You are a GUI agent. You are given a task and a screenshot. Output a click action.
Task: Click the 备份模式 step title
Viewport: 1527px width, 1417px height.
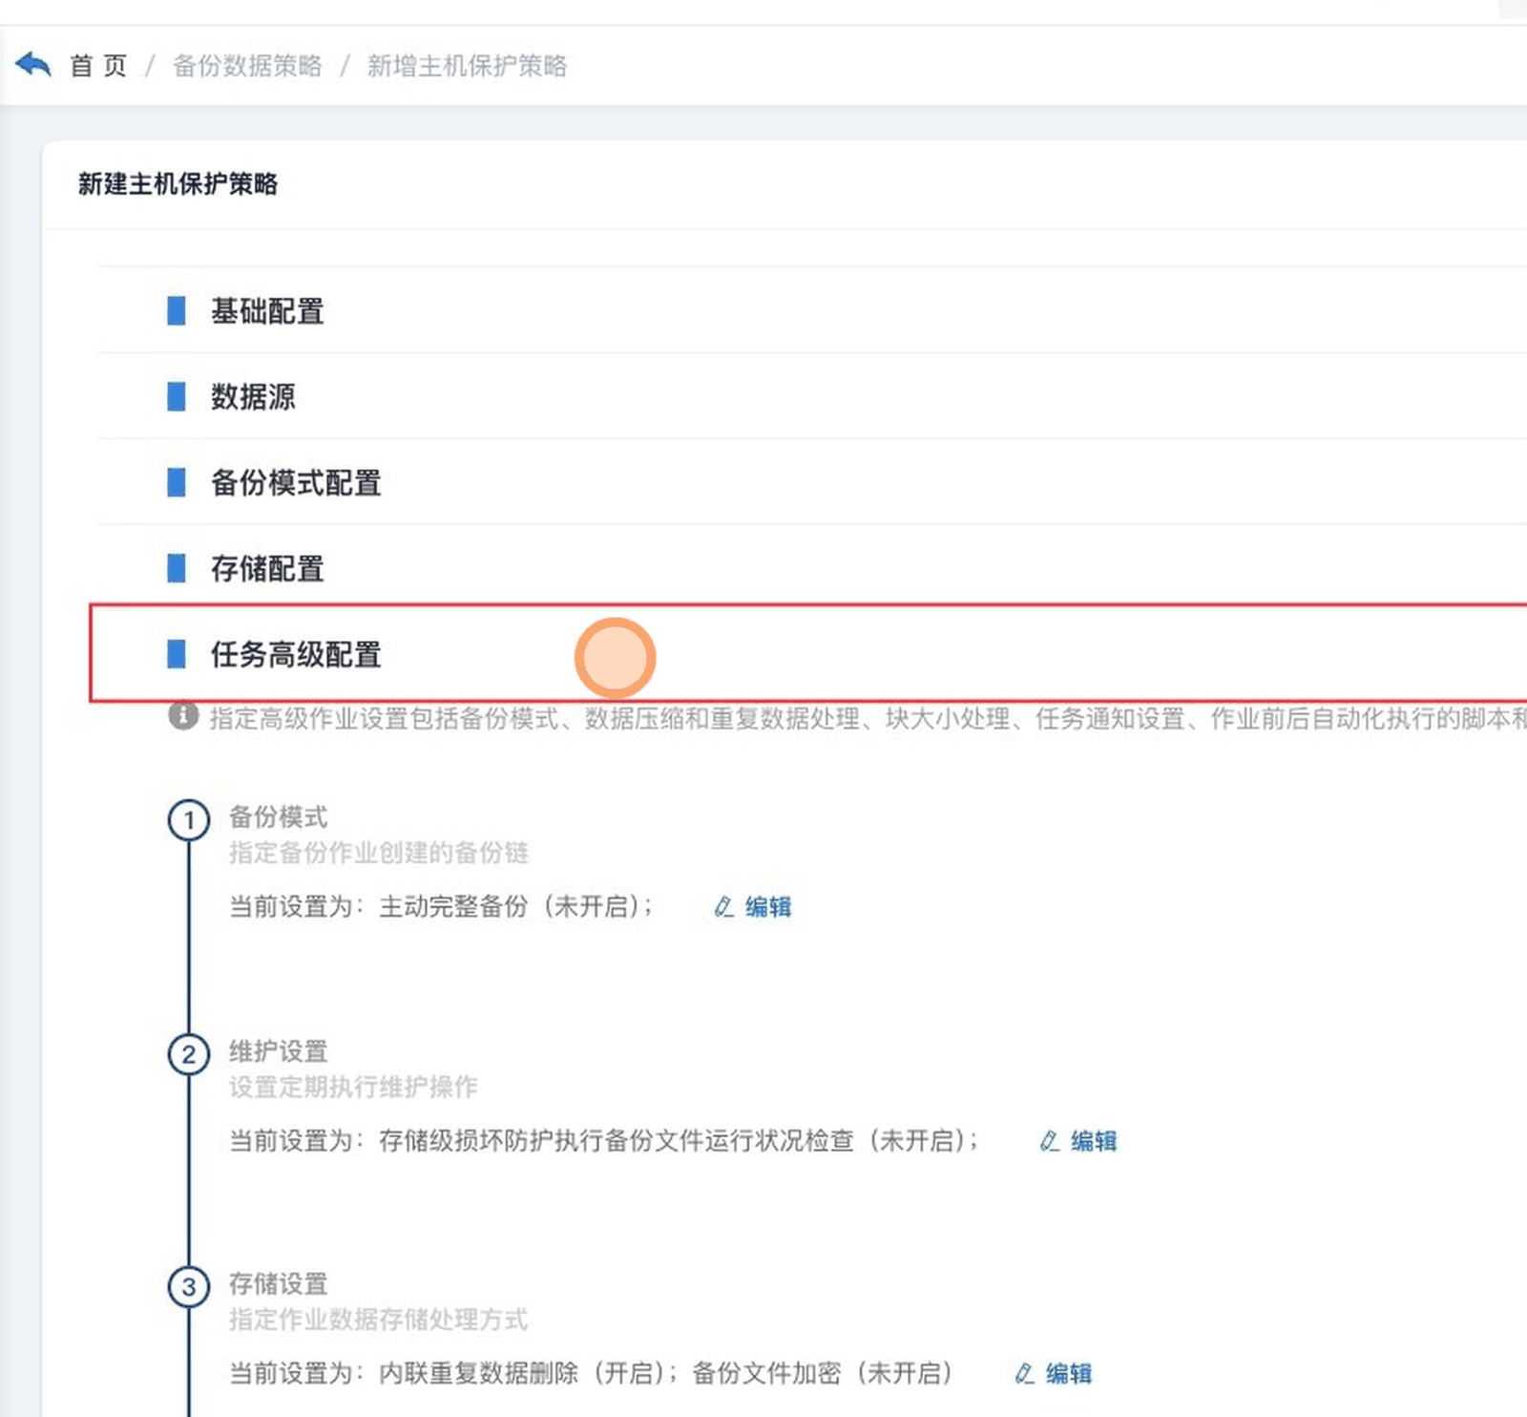pyautogui.click(x=279, y=817)
